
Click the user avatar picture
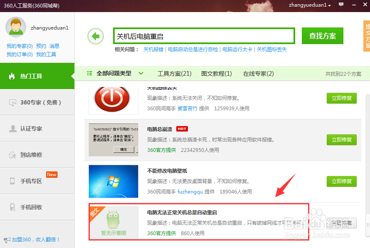point(16,27)
